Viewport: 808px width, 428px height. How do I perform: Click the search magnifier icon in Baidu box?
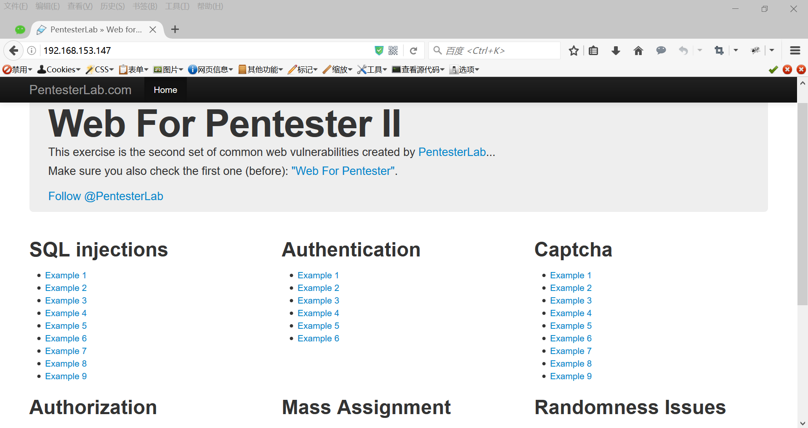[x=438, y=50]
